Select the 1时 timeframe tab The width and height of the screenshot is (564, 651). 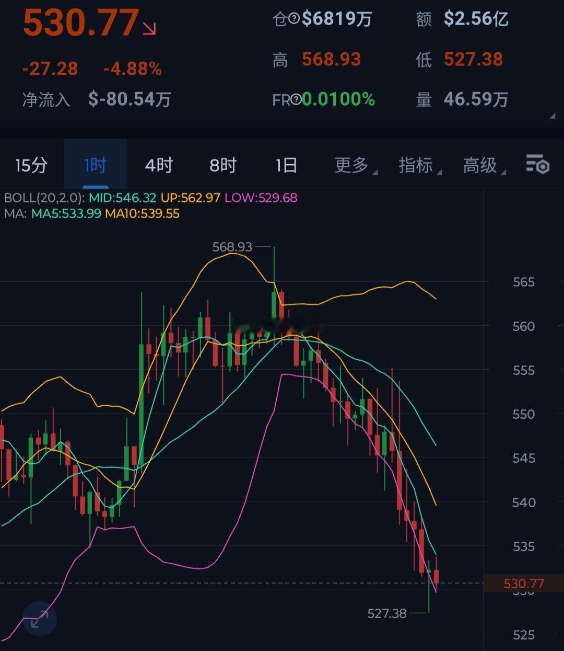[x=96, y=165]
